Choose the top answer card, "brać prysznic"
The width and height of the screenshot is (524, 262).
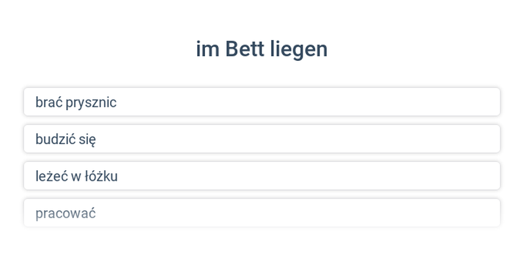(x=262, y=102)
